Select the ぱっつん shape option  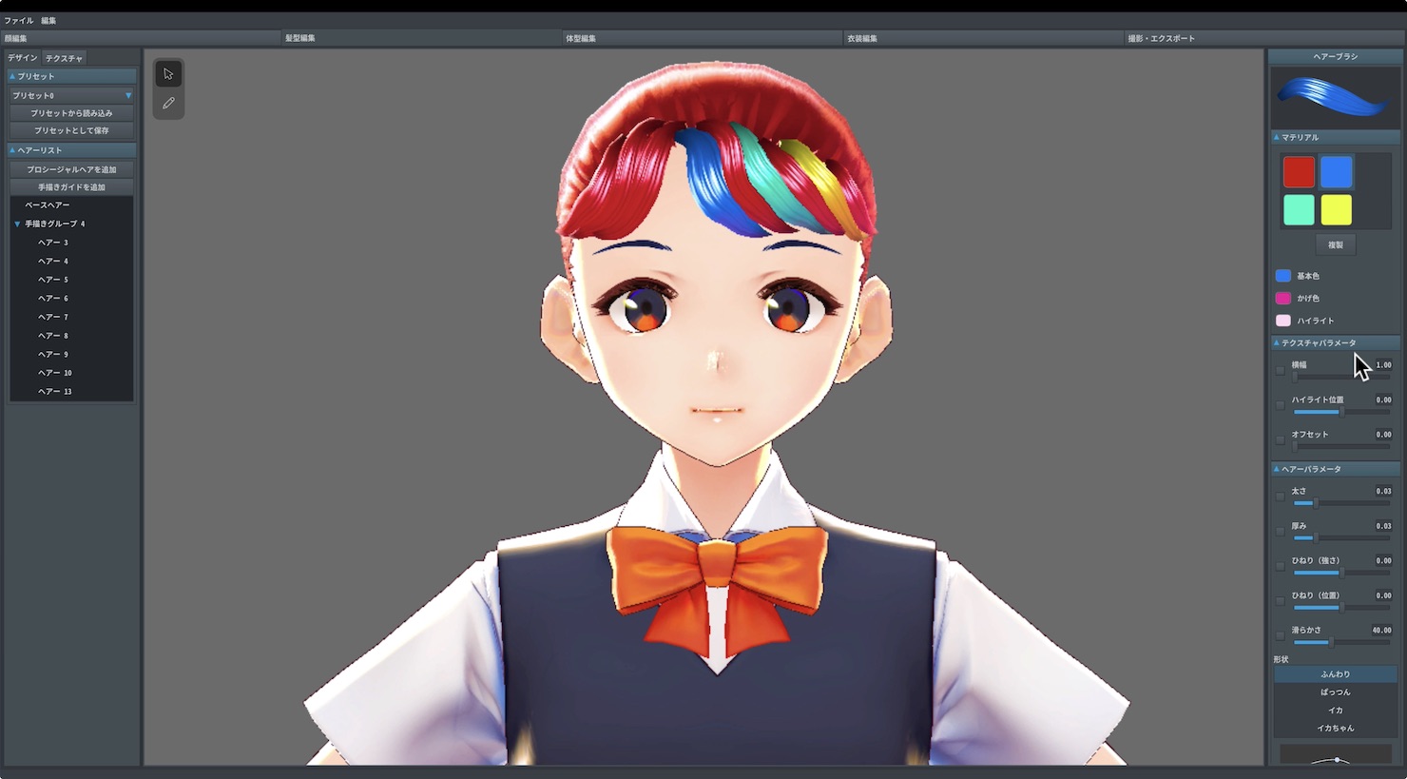point(1335,692)
